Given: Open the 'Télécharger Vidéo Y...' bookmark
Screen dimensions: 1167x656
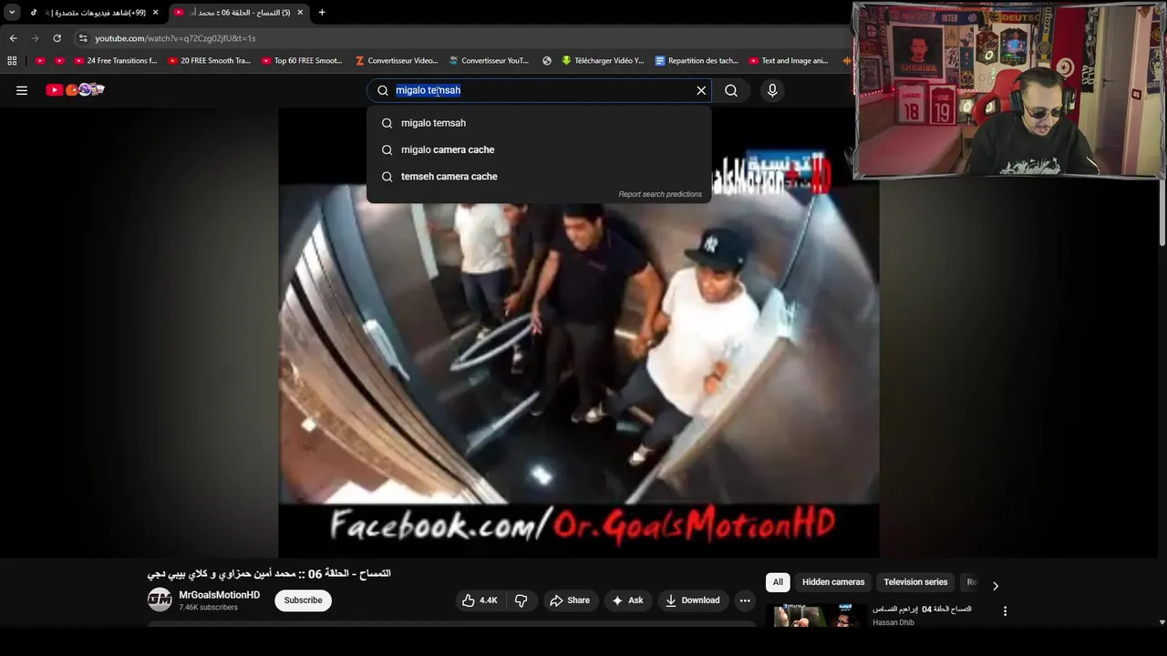Looking at the screenshot, I should [x=603, y=61].
